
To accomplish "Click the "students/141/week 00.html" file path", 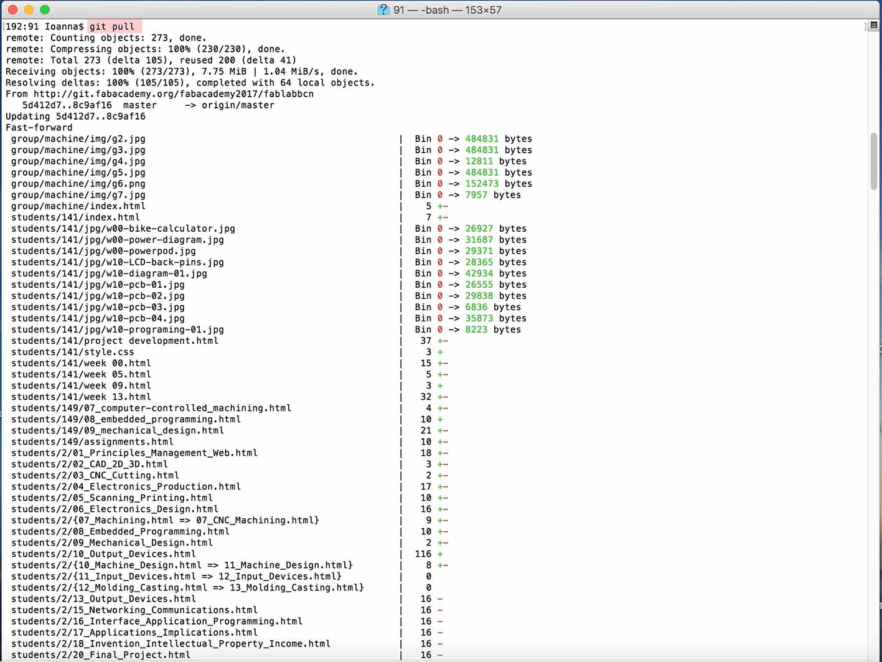I will coord(81,362).
